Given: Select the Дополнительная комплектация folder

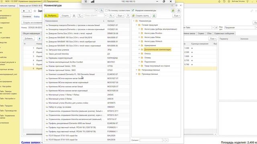Looking at the screenshot, I should (x=157, y=50).
